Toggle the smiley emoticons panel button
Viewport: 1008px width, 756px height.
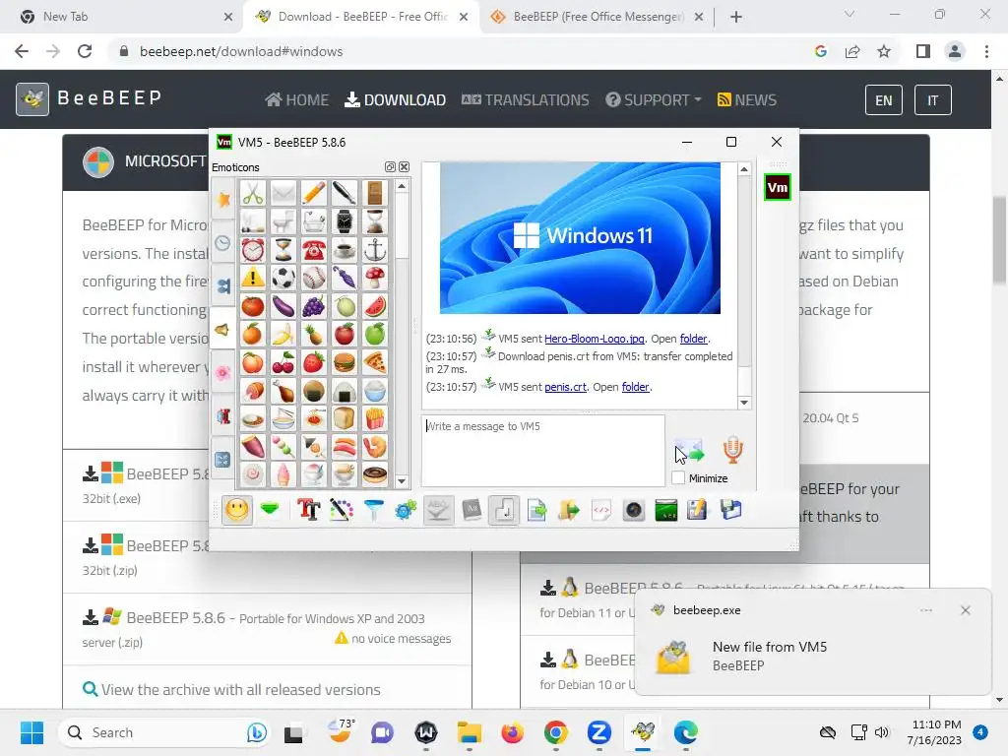pos(236,511)
